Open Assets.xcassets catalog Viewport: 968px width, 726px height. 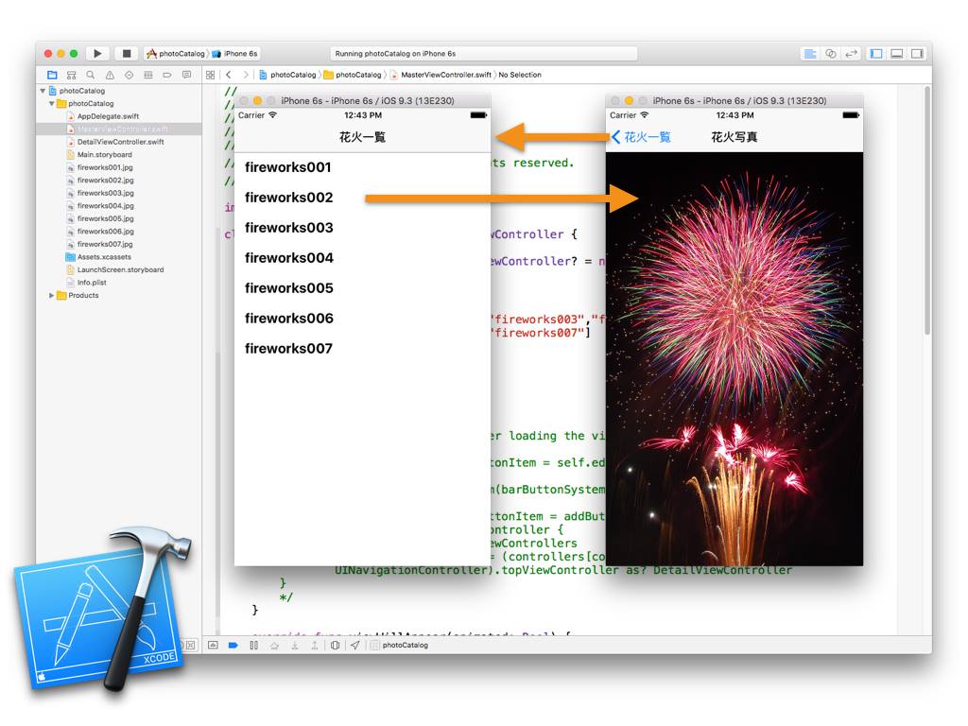104,257
